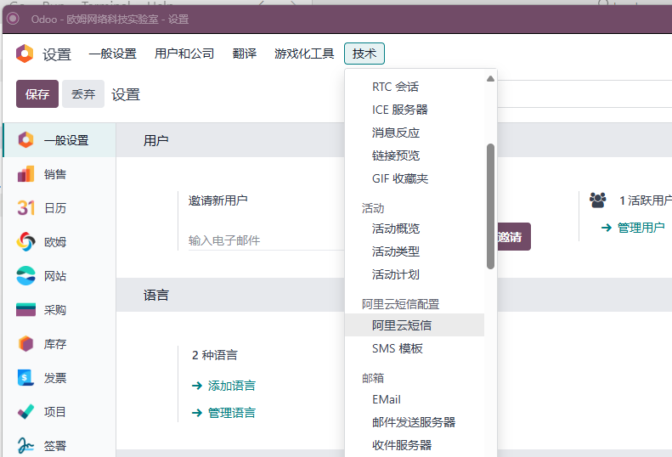Open the 用户和公司 menu

point(184,54)
